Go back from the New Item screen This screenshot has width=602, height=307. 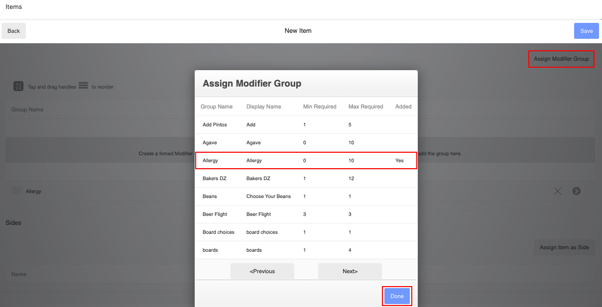tap(13, 30)
